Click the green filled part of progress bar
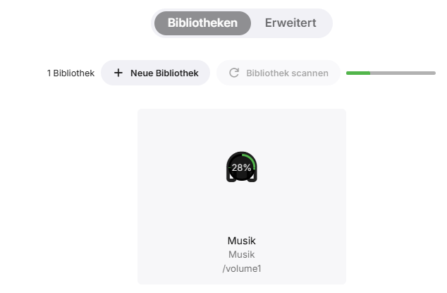This screenshot has height=293, width=447. pos(358,73)
